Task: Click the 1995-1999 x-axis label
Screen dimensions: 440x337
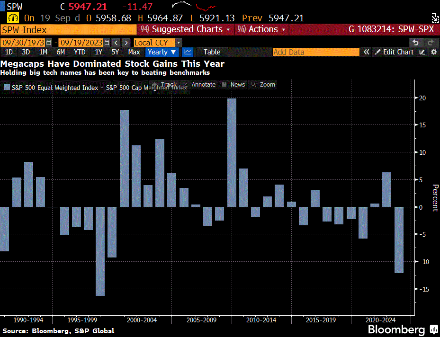Action: click(82, 320)
